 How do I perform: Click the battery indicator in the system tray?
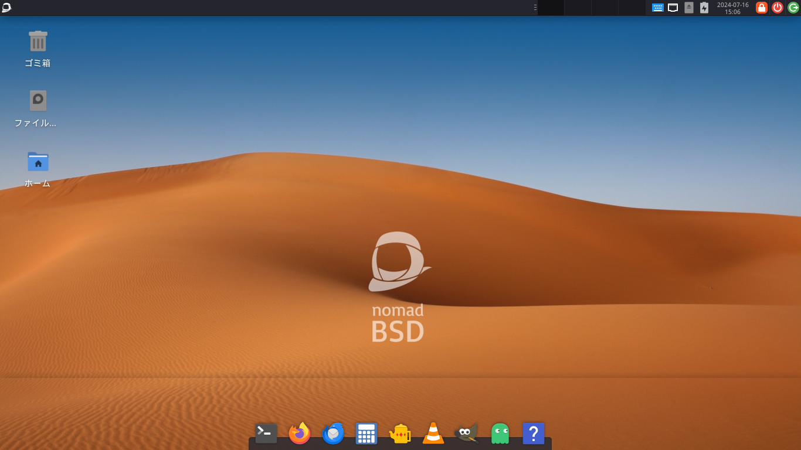(704, 8)
